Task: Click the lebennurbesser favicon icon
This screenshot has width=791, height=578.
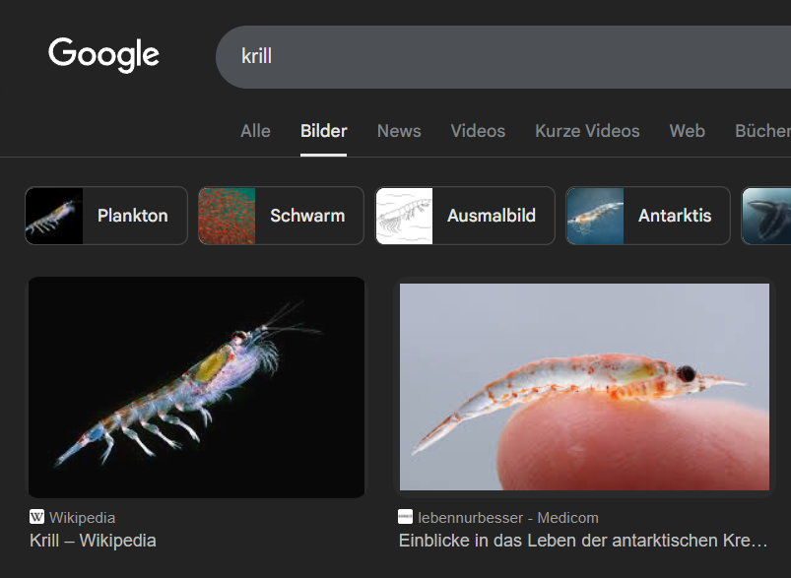Action: pyautogui.click(x=405, y=517)
